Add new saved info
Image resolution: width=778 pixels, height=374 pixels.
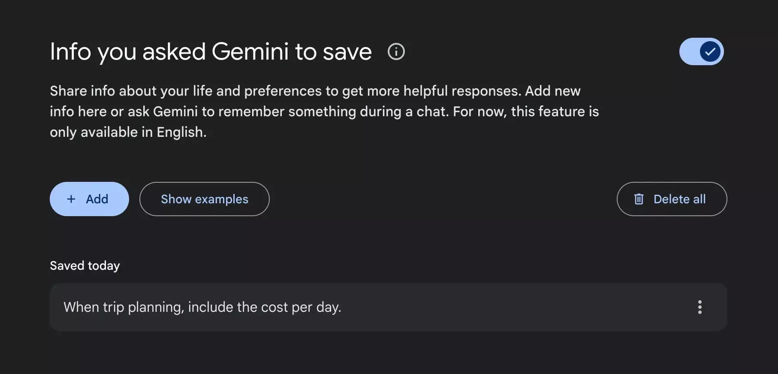[x=89, y=199]
